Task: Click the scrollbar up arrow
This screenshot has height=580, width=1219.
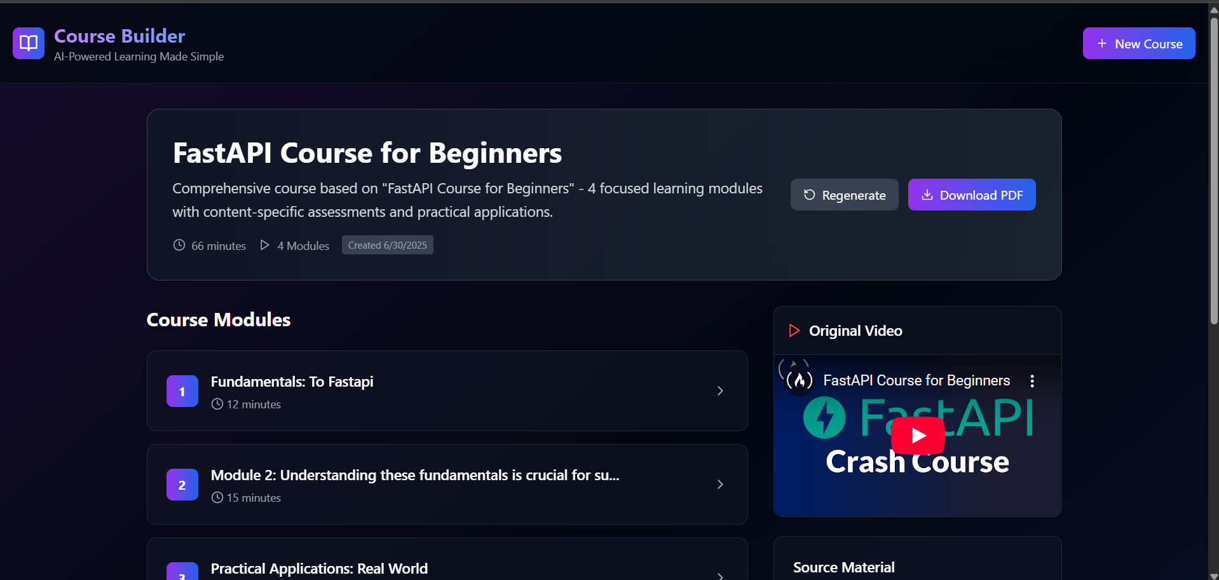Action: 1214,9
